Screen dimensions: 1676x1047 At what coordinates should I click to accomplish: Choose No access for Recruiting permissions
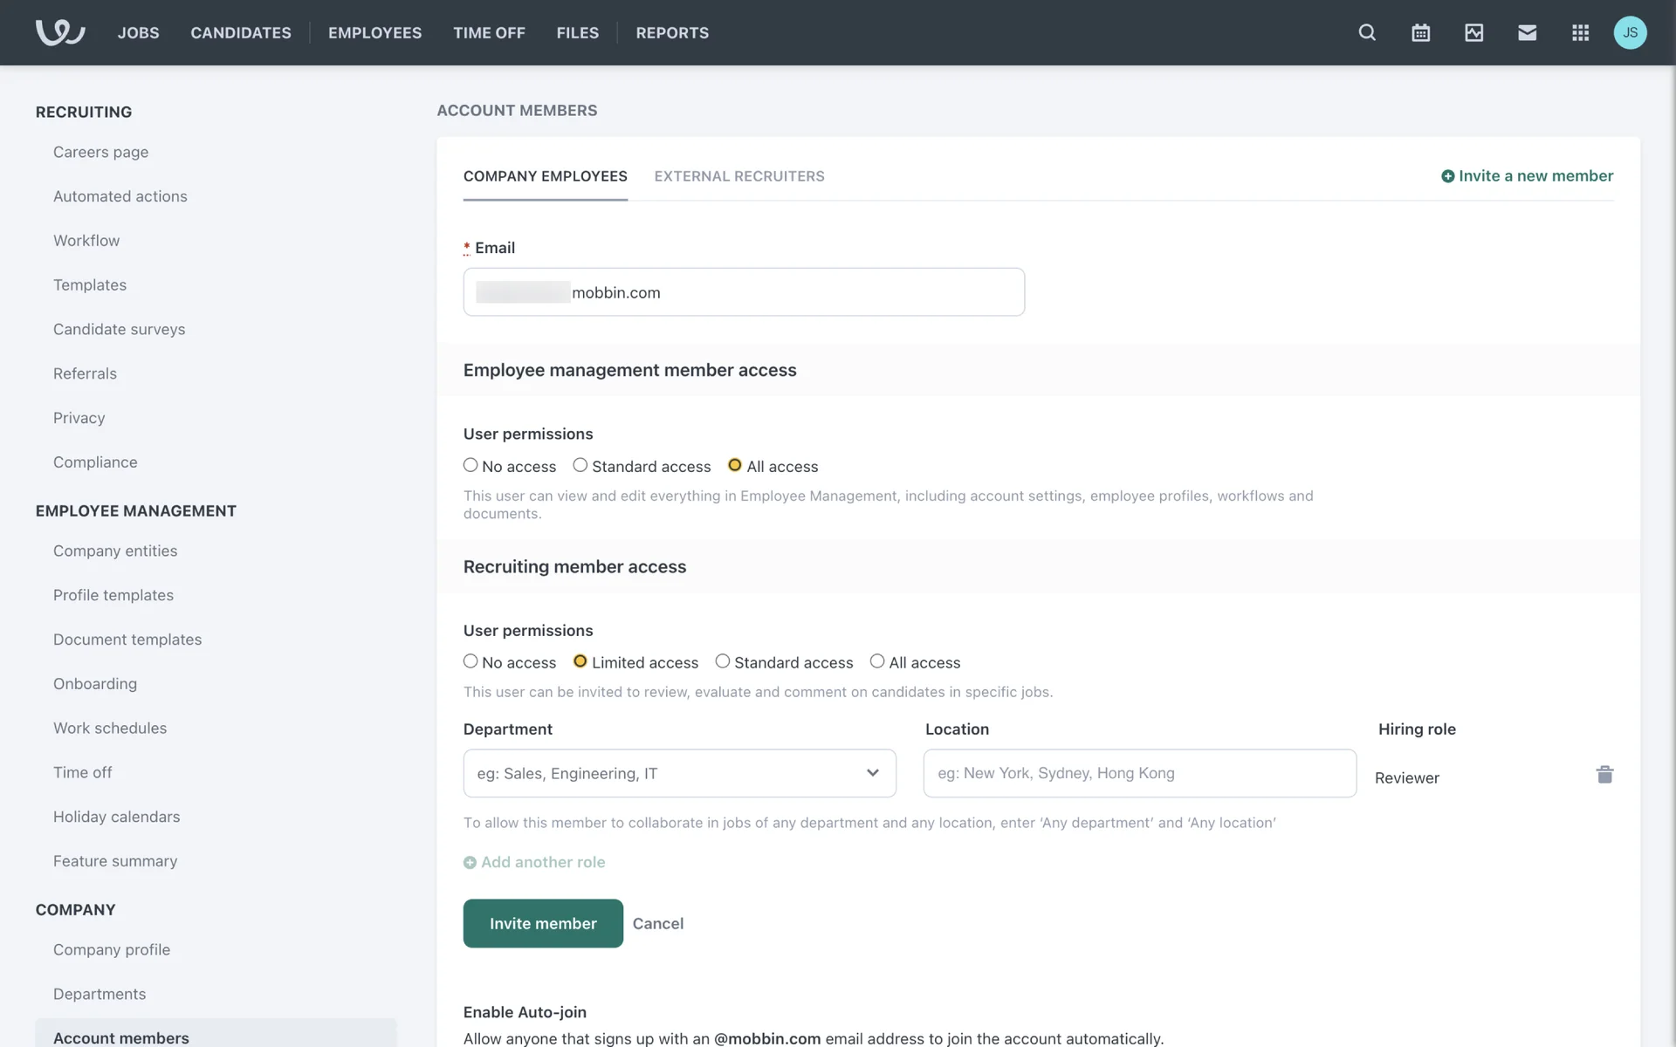(471, 662)
